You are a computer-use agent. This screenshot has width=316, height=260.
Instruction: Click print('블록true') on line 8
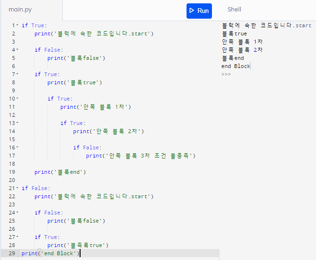(75, 82)
